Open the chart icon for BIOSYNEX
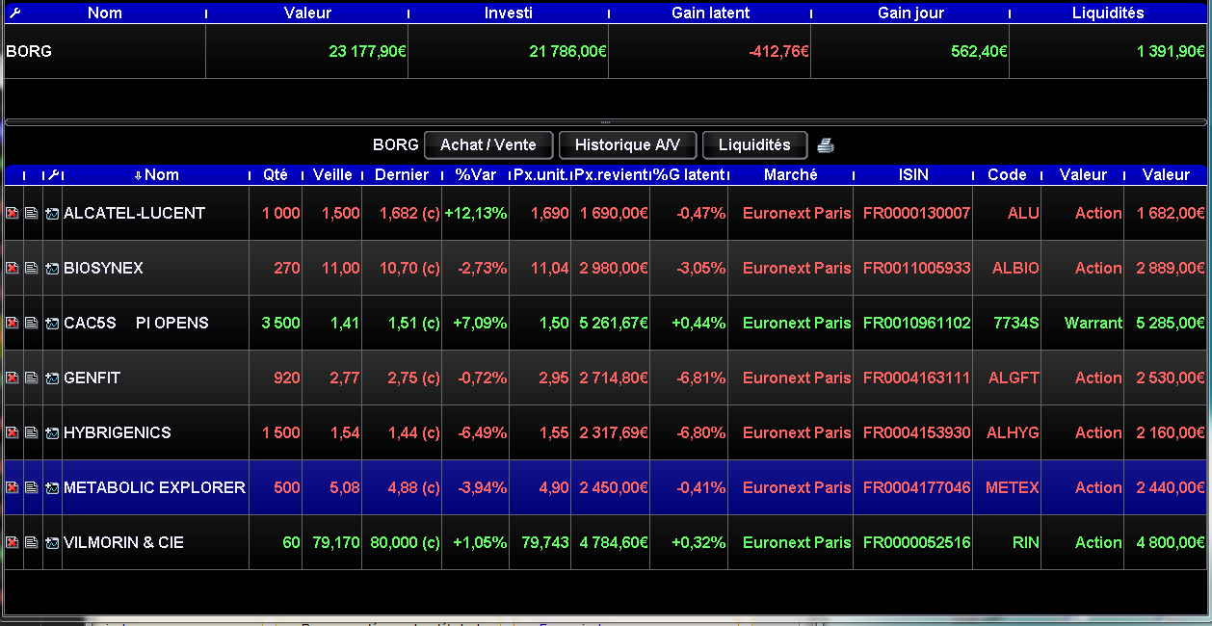The height and width of the screenshot is (626, 1212). click(52, 268)
